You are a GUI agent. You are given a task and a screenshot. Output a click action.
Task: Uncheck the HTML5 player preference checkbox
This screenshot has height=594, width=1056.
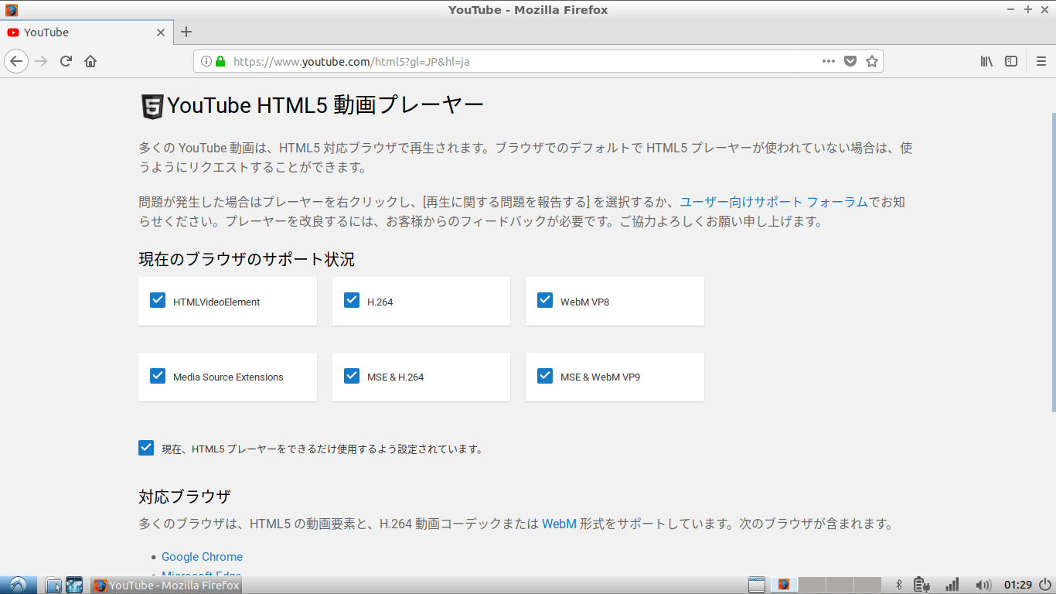(146, 448)
